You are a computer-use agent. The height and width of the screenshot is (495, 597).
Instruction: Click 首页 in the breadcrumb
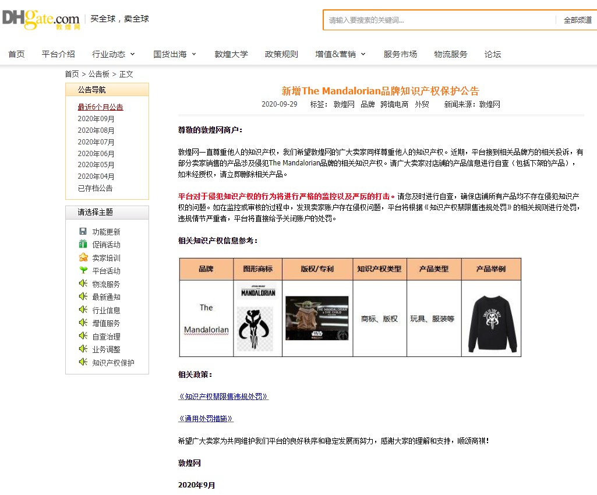(x=72, y=75)
